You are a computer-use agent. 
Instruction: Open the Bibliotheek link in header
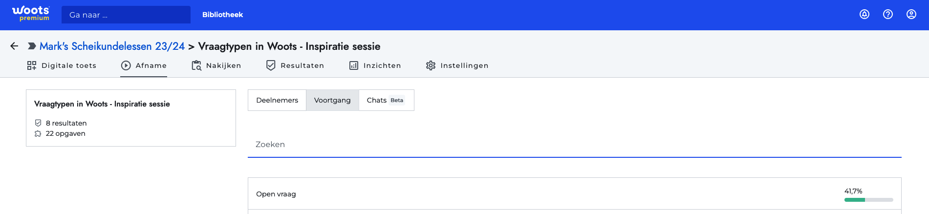tap(223, 15)
